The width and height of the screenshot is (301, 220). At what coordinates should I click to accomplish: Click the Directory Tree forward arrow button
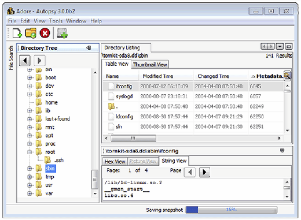(39, 61)
